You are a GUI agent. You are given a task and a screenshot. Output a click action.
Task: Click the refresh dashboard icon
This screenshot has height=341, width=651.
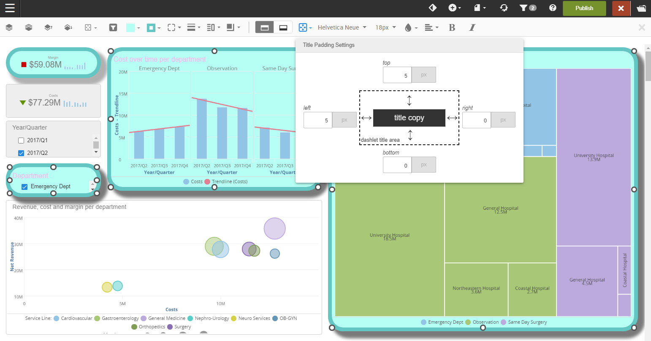point(504,8)
